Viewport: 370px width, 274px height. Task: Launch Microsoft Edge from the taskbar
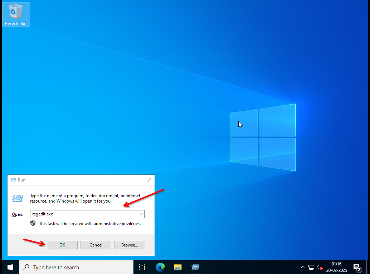coord(160,267)
